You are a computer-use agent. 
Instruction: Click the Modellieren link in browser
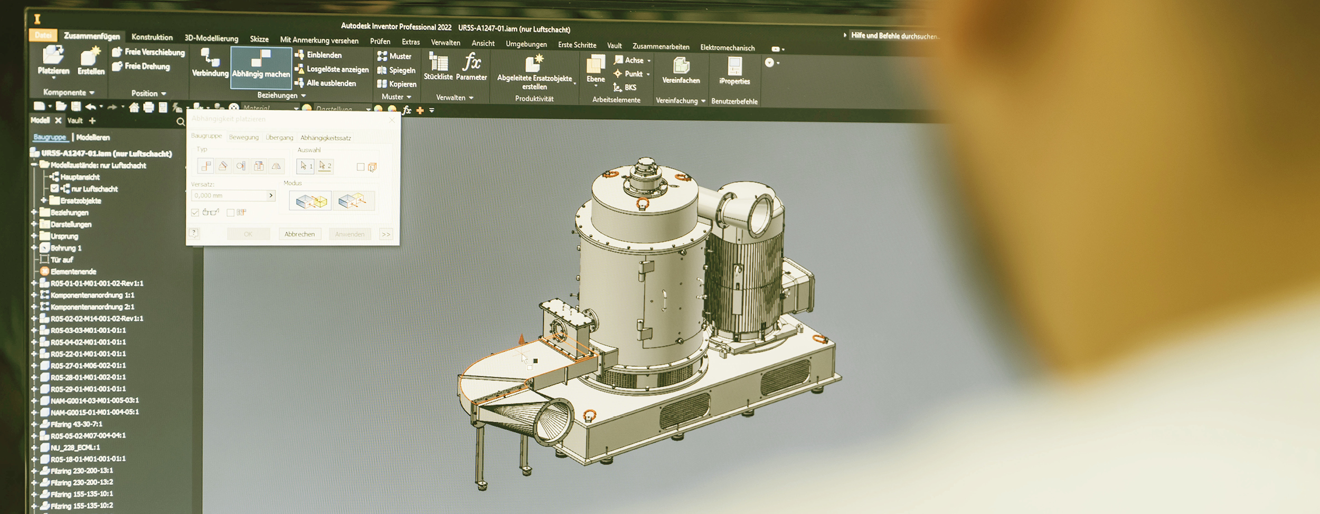click(x=93, y=137)
